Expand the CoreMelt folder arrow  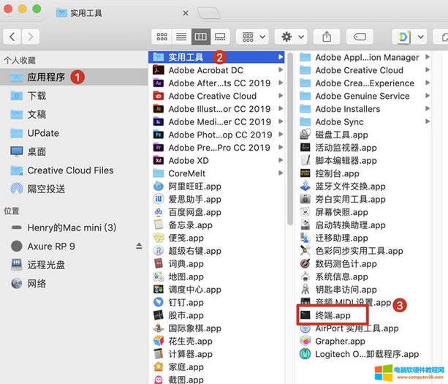(281, 173)
